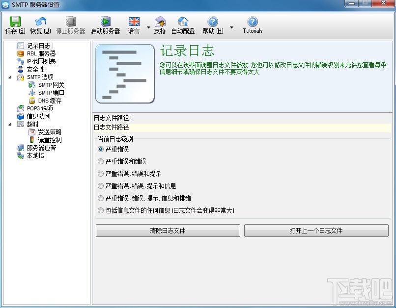Click the UK flag Language icon
Viewport: 396px width, 308px height.
click(134, 22)
